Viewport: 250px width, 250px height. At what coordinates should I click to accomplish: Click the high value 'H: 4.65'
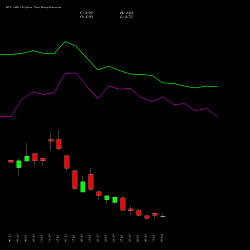coord(126,13)
